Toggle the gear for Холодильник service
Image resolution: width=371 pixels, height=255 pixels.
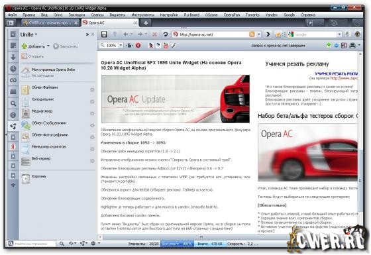(92, 102)
